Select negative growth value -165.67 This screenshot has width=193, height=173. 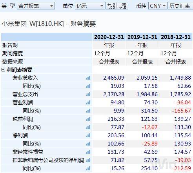(x=181, y=111)
